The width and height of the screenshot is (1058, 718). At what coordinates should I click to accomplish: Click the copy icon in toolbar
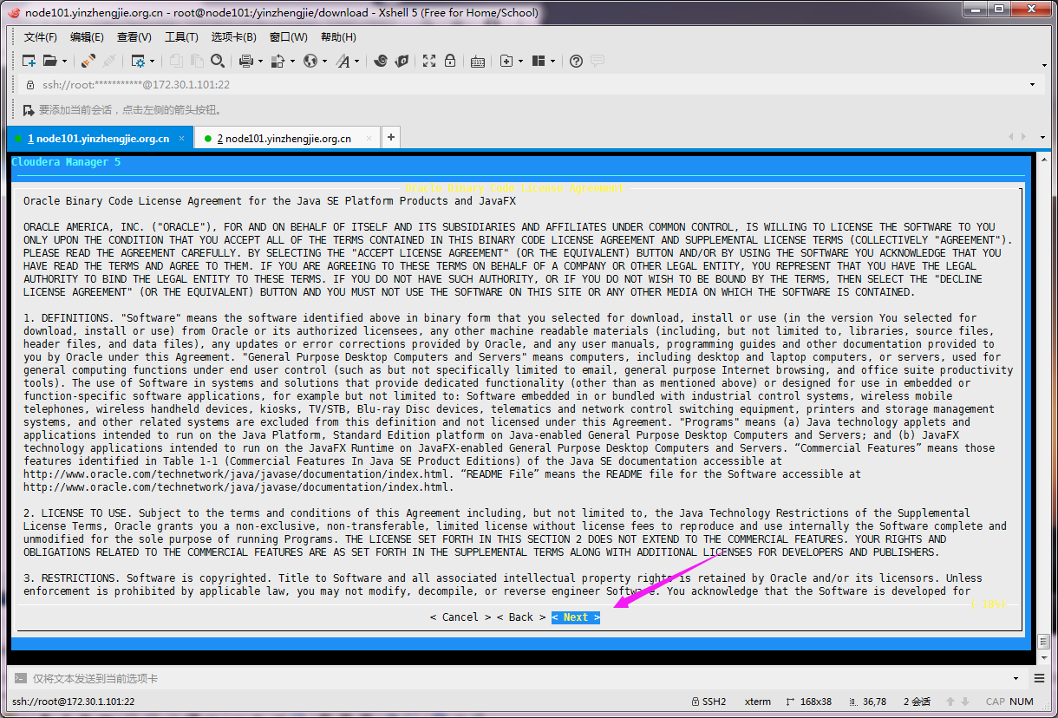point(176,61)
